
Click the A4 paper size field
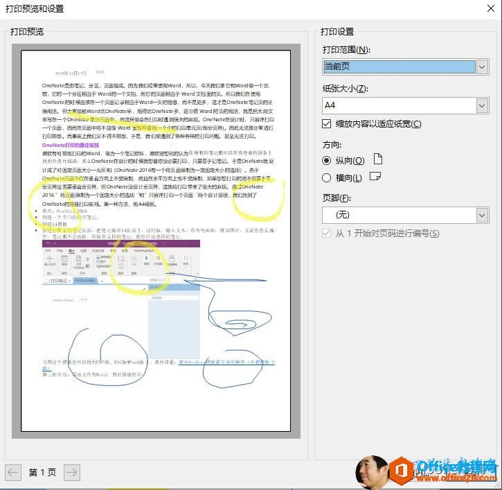point(399,106)
